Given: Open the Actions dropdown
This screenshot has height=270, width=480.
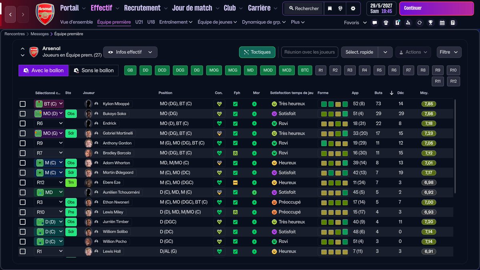Looking at the screenshot, I should tap(413, 52).
